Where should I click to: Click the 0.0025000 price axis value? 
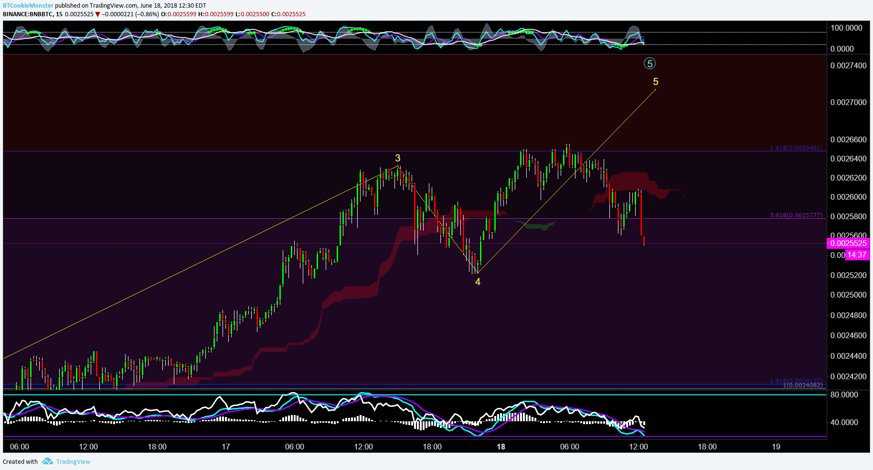pyautogui.click(x=848, y=295)
